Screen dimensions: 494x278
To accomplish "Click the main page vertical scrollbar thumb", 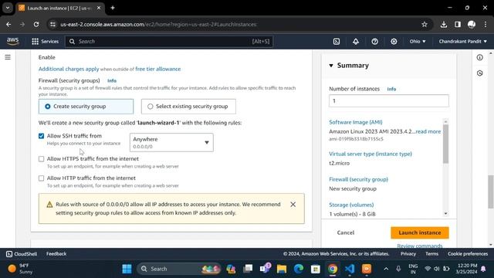I will [491, 192].
